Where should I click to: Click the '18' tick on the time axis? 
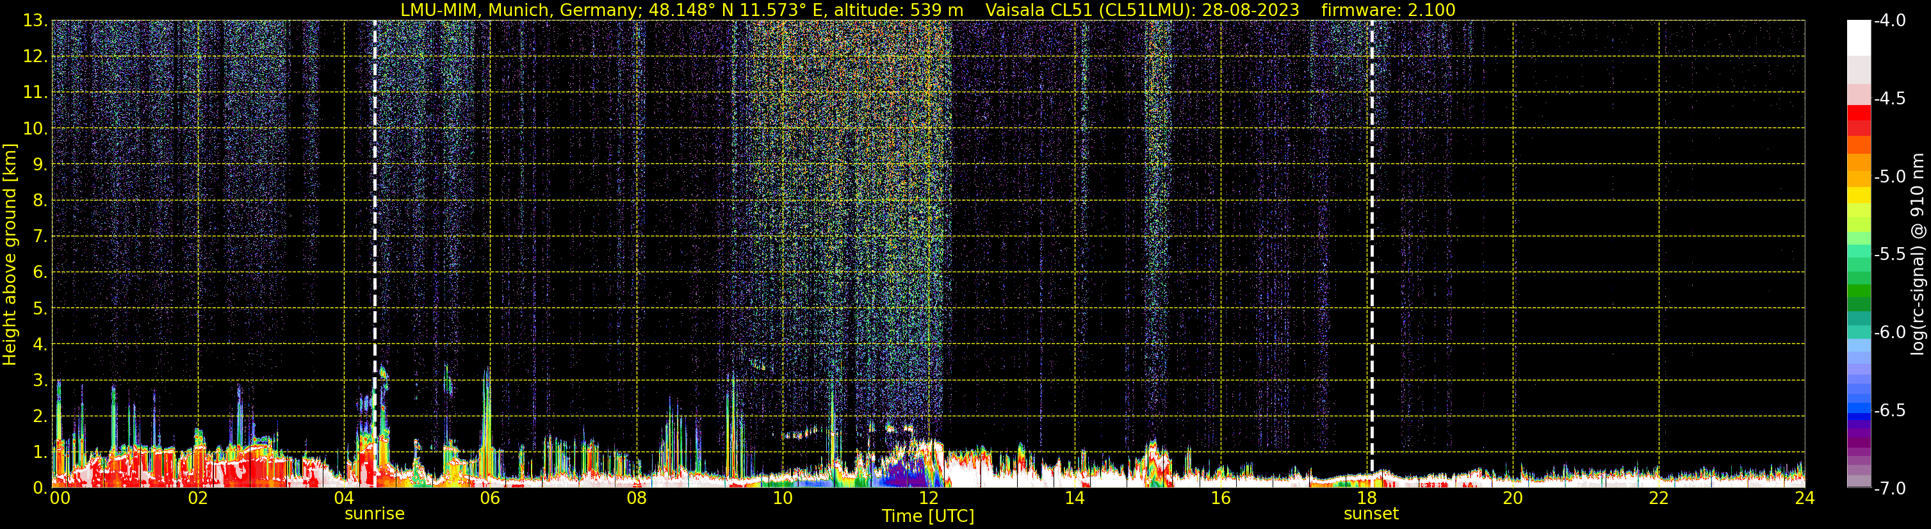(1367, 498)
